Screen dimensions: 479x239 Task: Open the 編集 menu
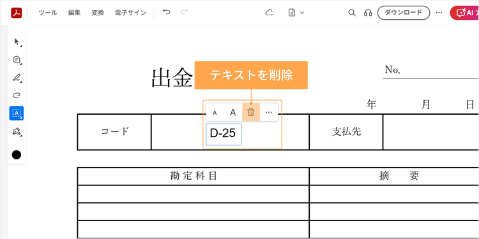(74, 13)
